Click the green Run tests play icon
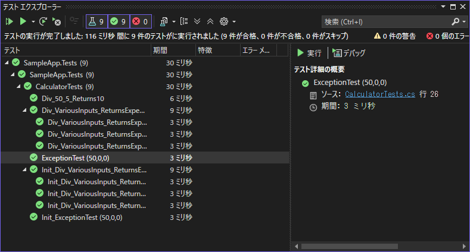The height and width of the screenshot is (252, 470). point(23,21)
